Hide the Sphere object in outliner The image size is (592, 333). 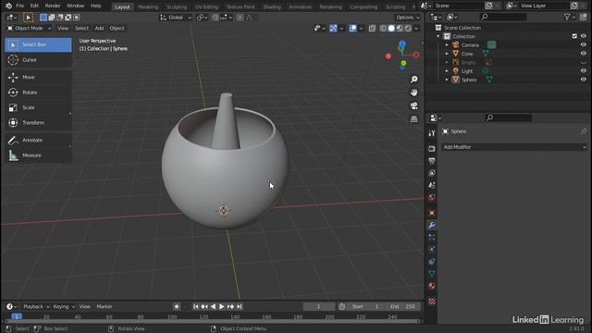[584, 80]
